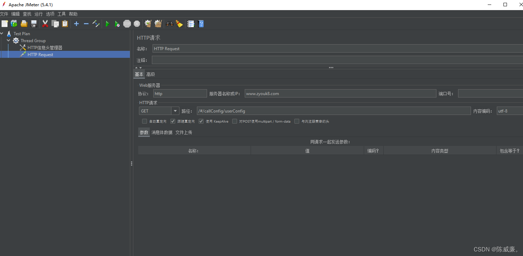The width and height of the screenshot is (523, 256).
Task: Collapse comment panel using divider arrows
Action: [x=136, y=68]
